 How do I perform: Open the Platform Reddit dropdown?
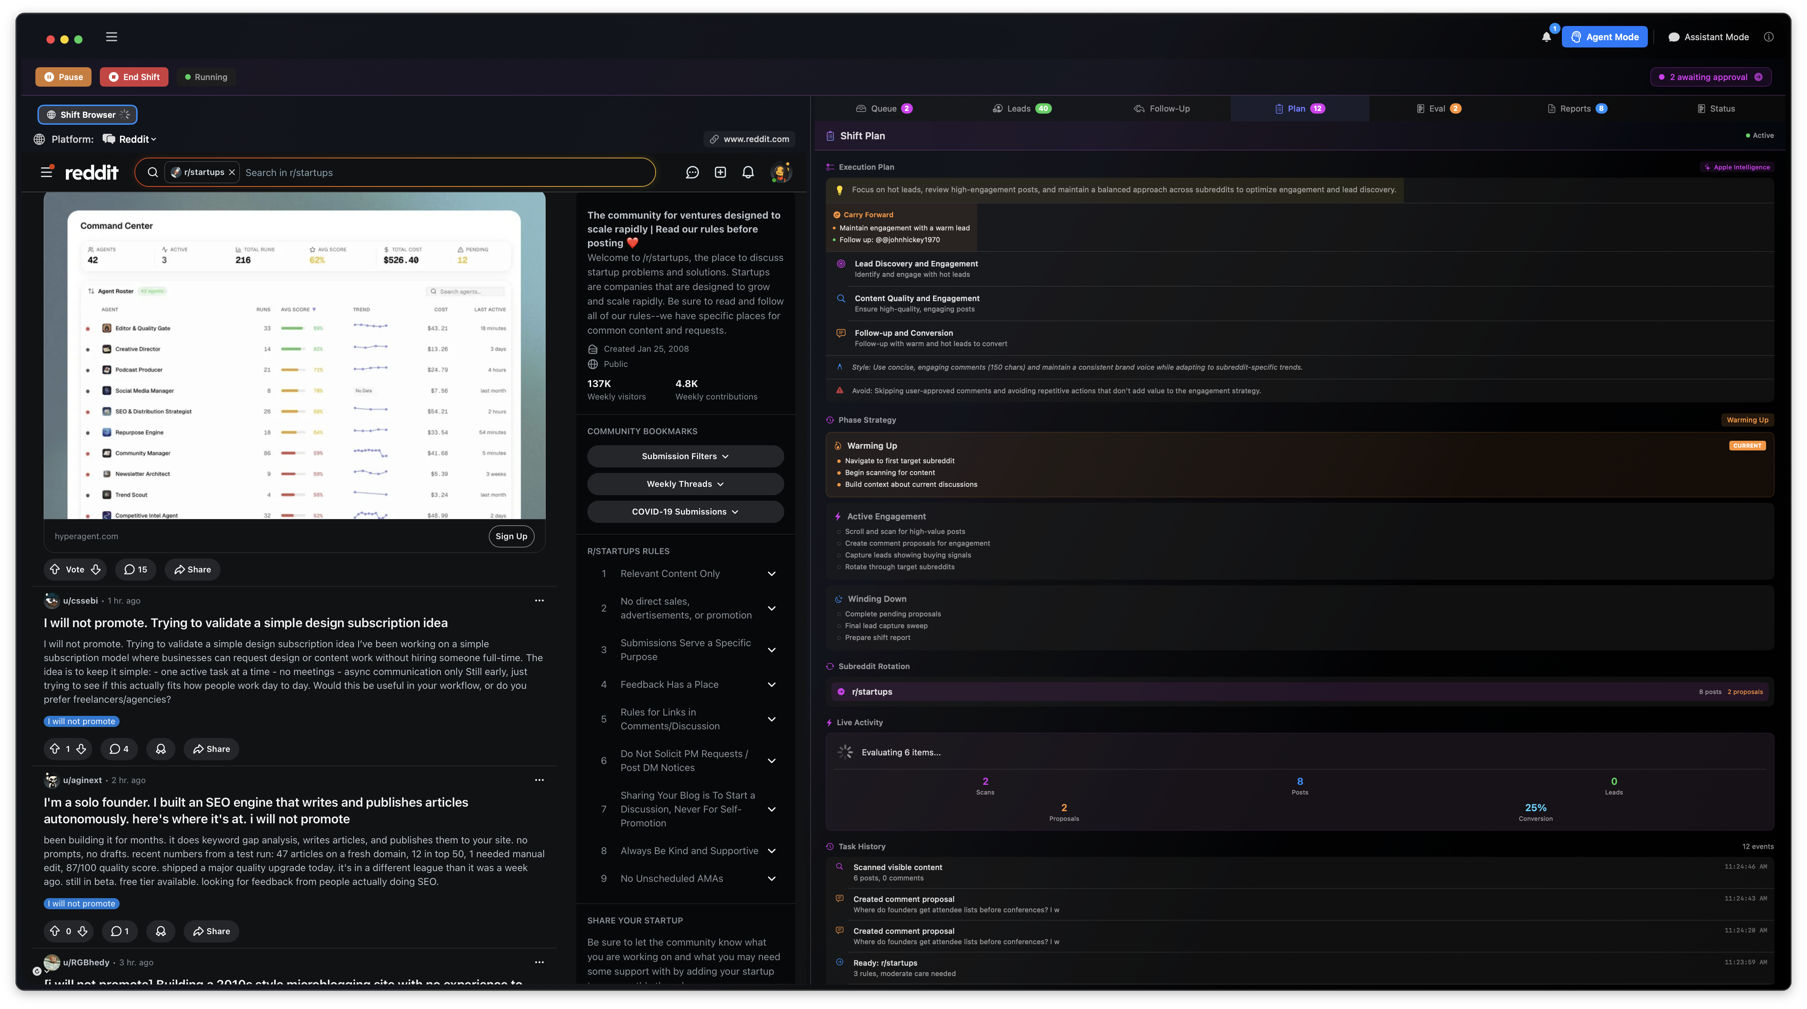[x=130, y=139]
